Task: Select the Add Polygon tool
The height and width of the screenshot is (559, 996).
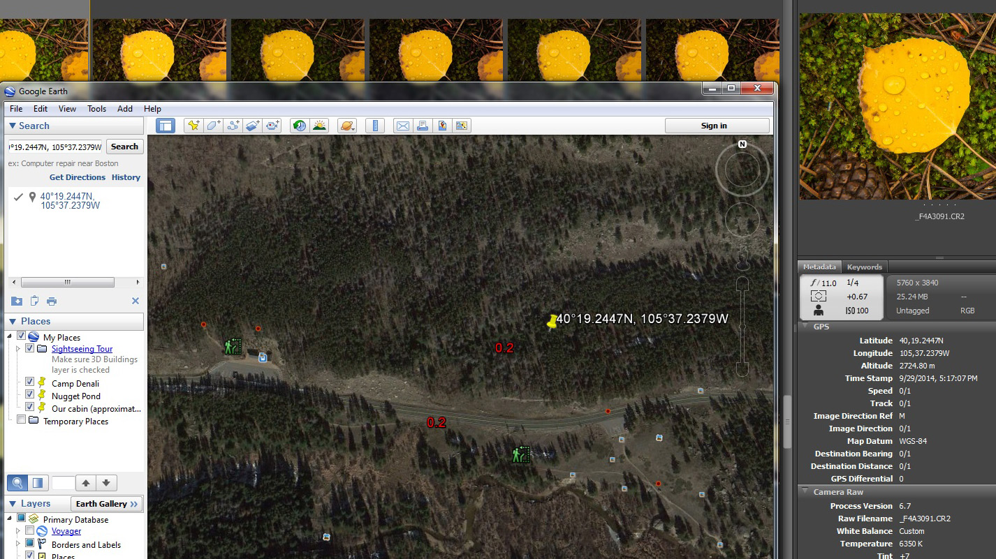Action: point(213,126)
